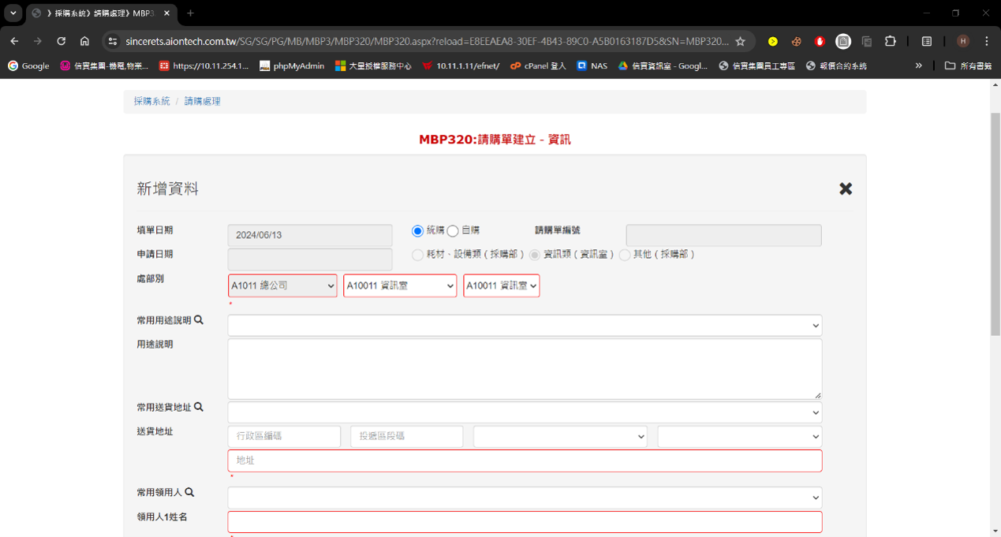Click the 申請日期 field
The height and width of the screenshot is (537, 1001).
310,259
